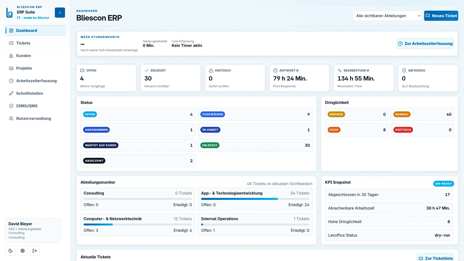Image resolution: width=464 pixels, height=261 pixels.
Task: Click the Schnittstellen plug icon
Action: [x=11, y=93]
